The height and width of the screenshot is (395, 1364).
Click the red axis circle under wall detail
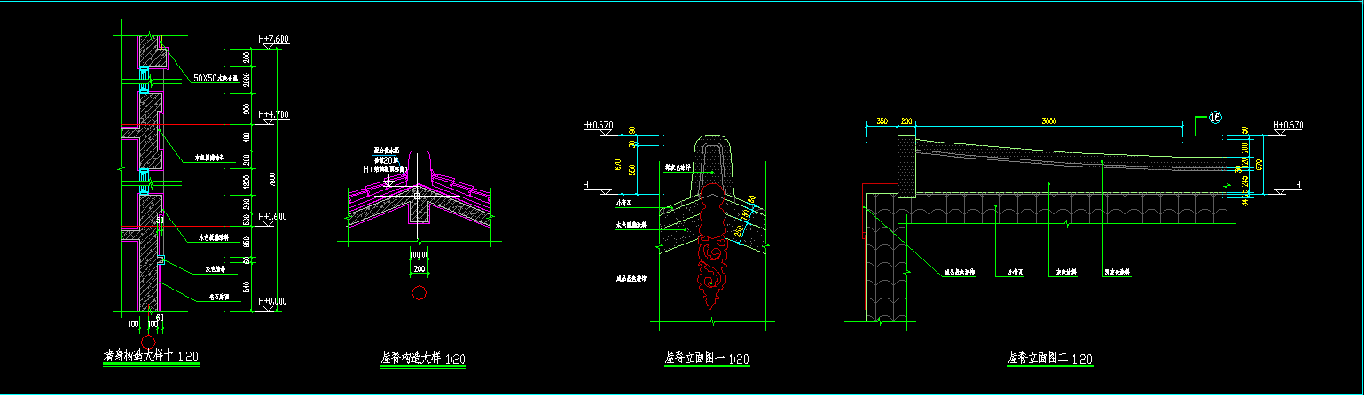tap(150, 341)
